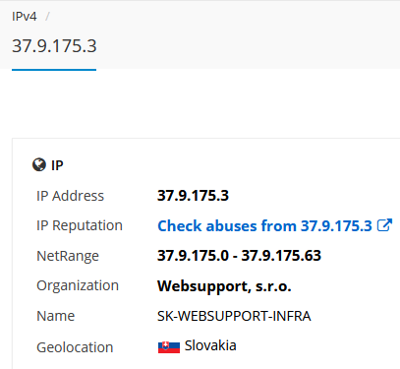The height and width of the screenshot is (369, 400).
Task: Select the 37.9.175.3 page title tab
Action: pos(54,46)
